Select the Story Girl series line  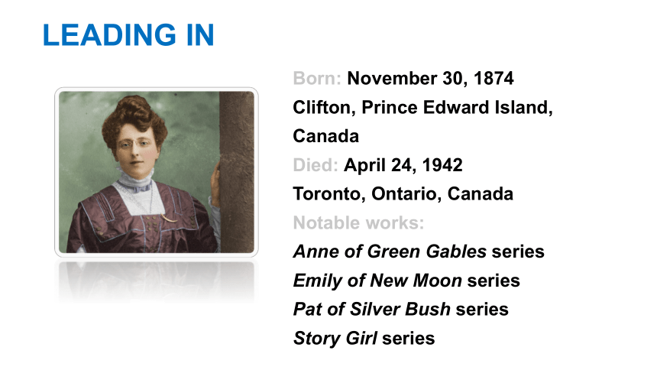[x=364, y=339]
